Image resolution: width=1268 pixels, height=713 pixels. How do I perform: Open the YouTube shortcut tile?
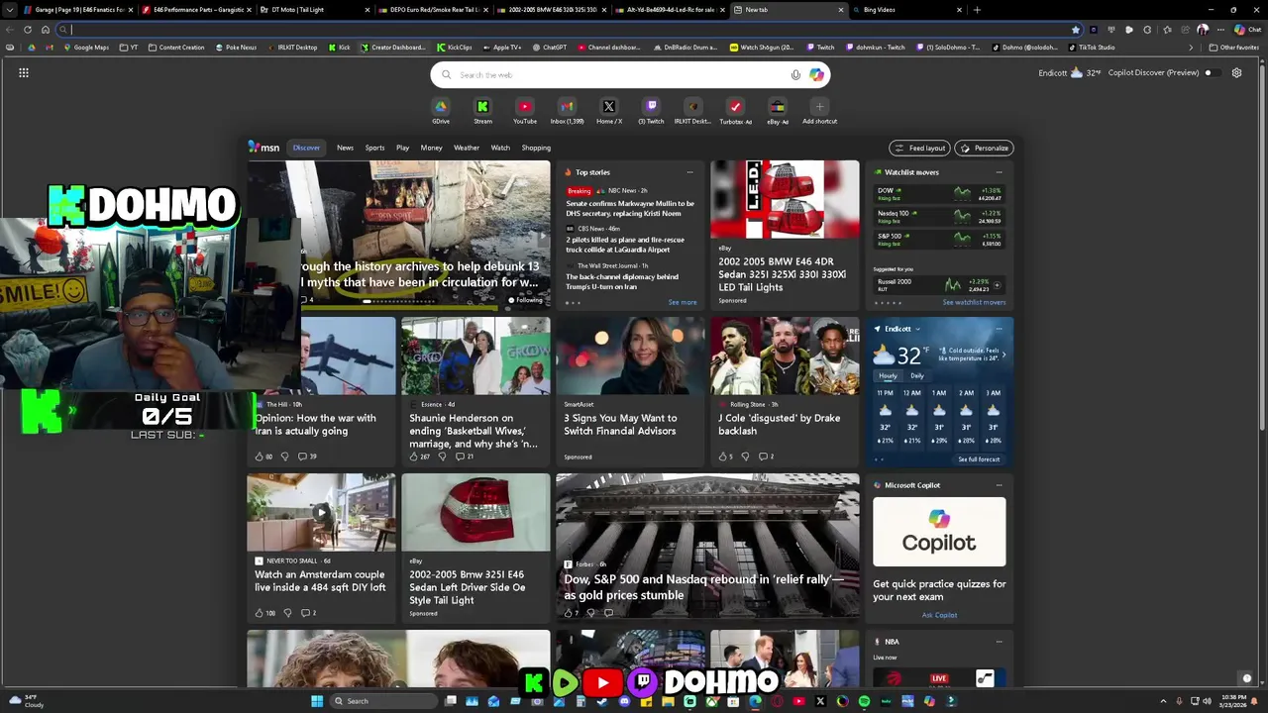(x=525, y=111)
